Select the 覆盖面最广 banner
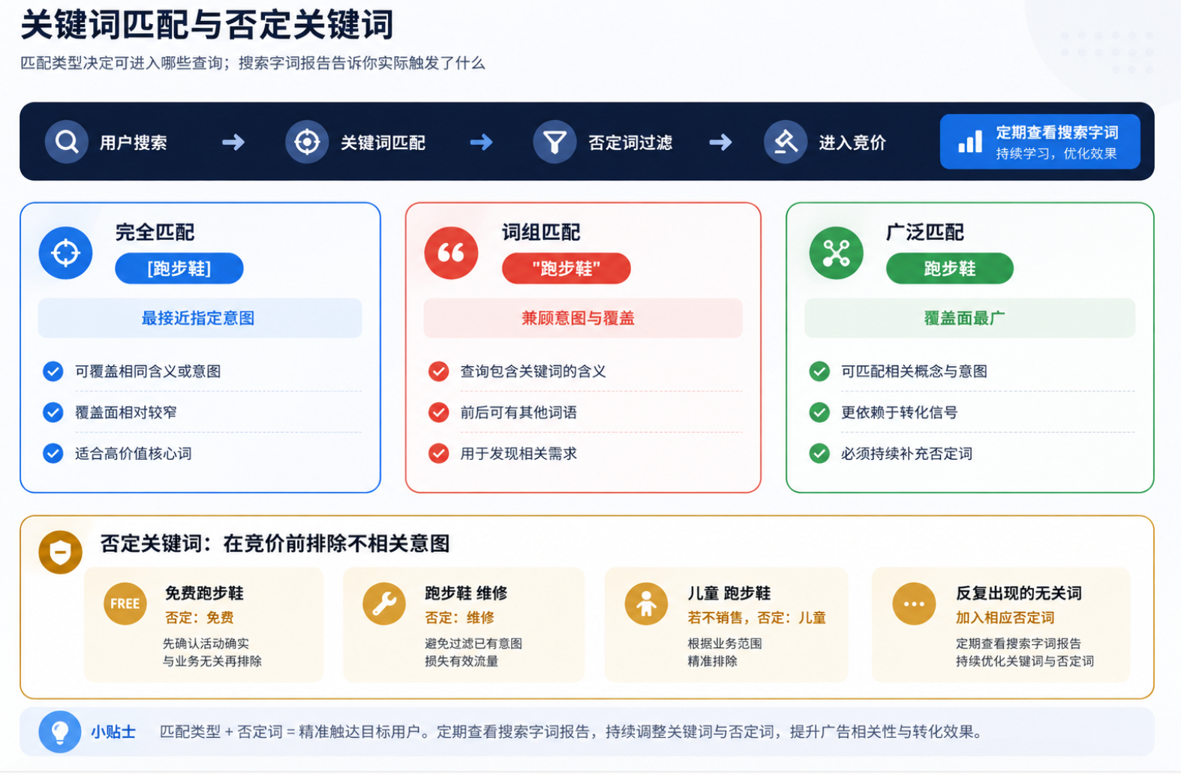1181x774 pixels. (x=970, y=318)
